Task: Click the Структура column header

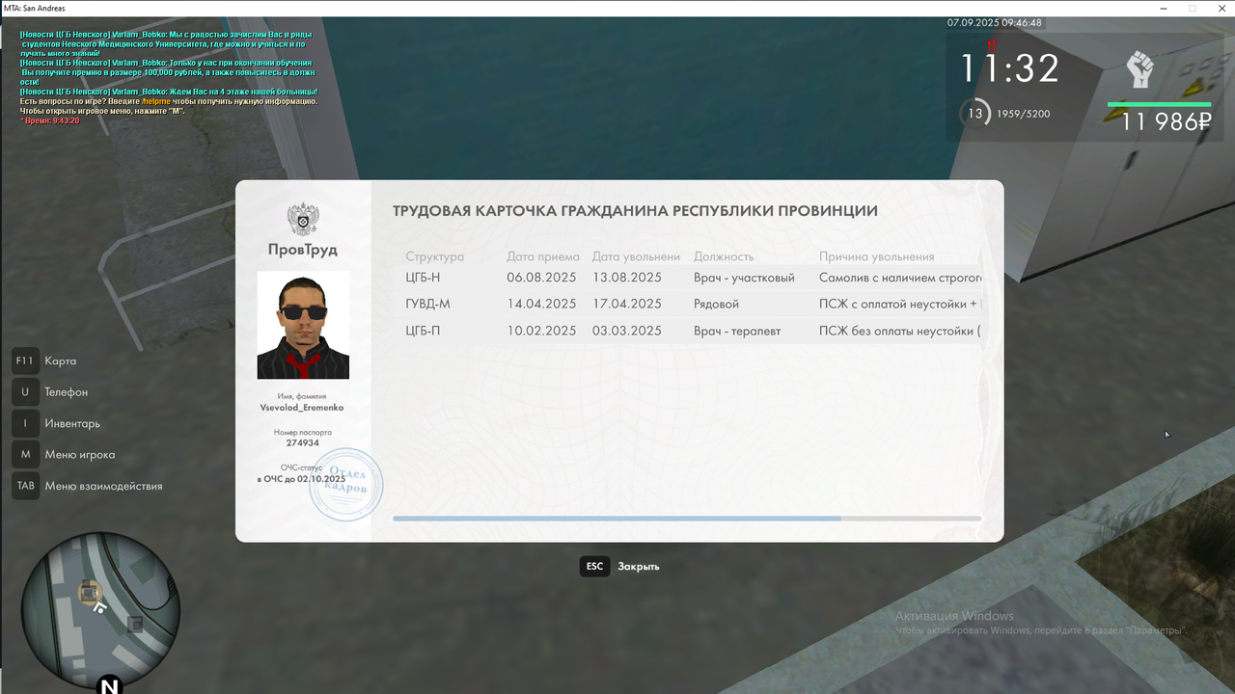Action: click(434, 256)
